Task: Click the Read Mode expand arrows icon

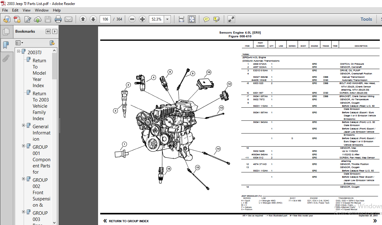Action: tap(231, 19)
